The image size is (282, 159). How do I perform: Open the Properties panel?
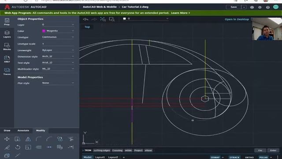click(7, 22)
